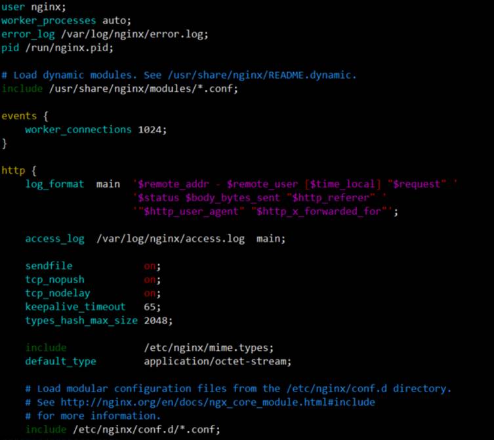Click the '/etc/nginx/conf.d/*.conf' include path
Screen dimensions: 494x440
[x=144, y=430]
